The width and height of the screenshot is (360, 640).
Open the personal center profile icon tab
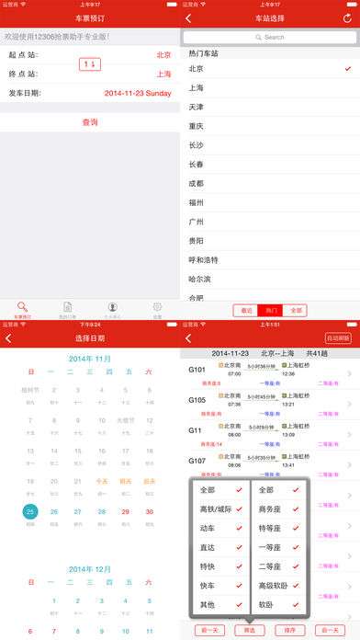(x=113, y=307)
